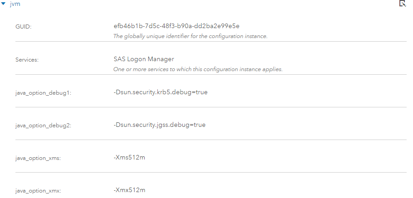The height and width of the screenshot is (198, 413).
Task: Click the java_option_xms label
Action: coord(38,158)
